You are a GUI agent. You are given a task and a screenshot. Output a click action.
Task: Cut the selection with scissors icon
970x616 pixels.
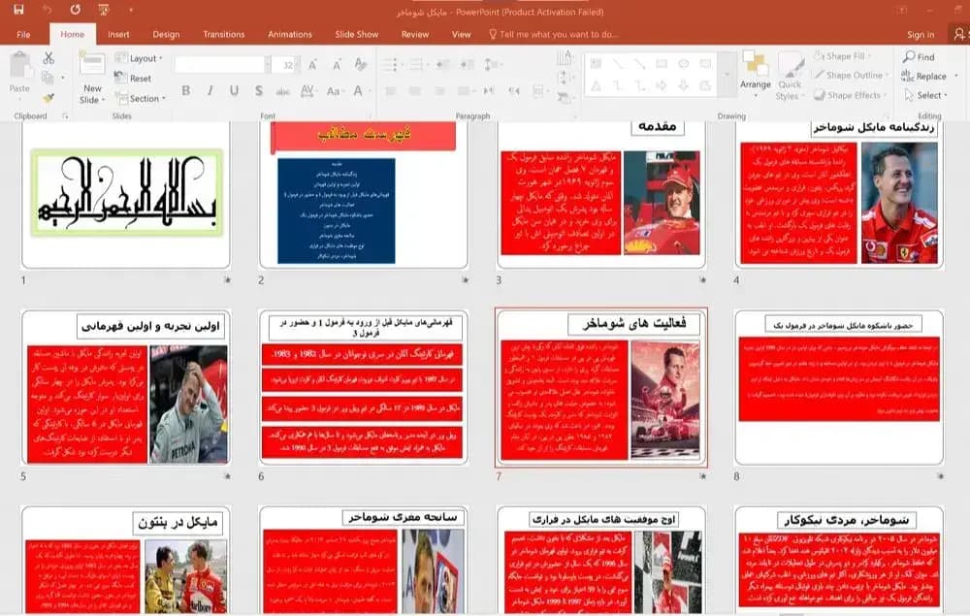coord(48,58)
